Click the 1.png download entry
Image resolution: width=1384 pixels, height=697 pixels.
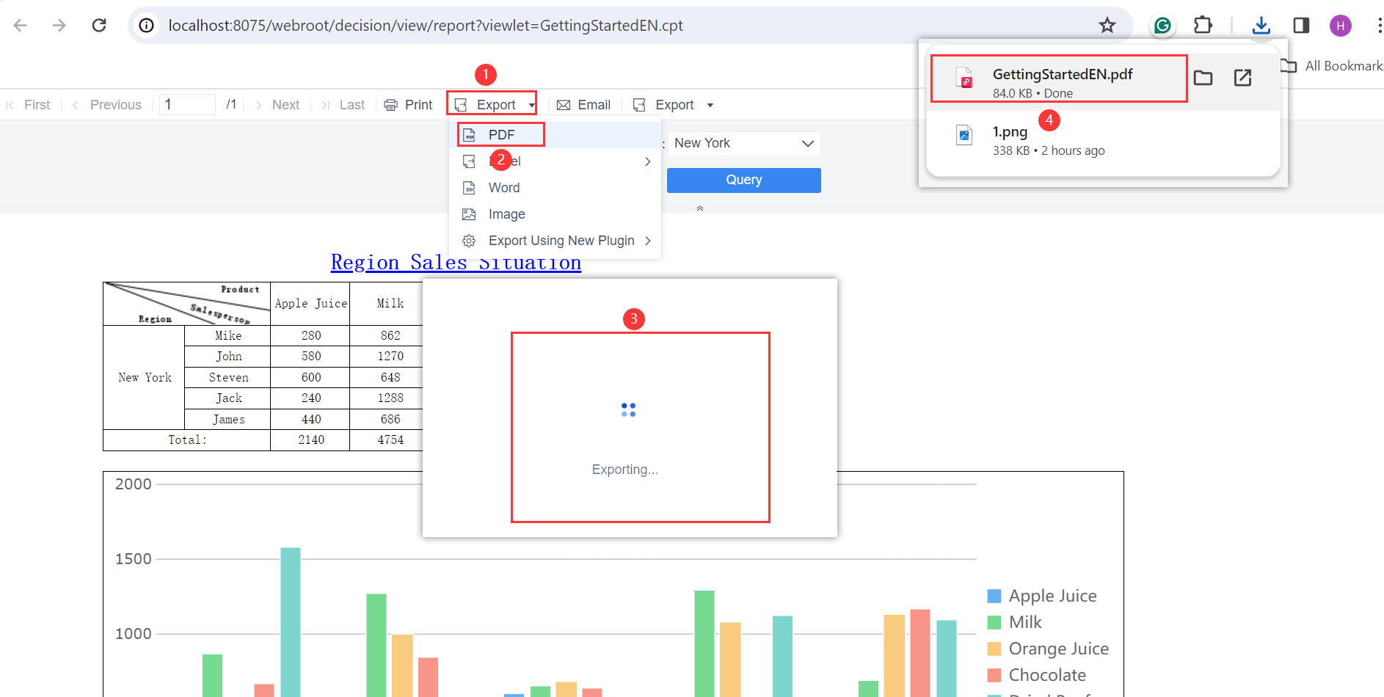(x=1009, y=132)
